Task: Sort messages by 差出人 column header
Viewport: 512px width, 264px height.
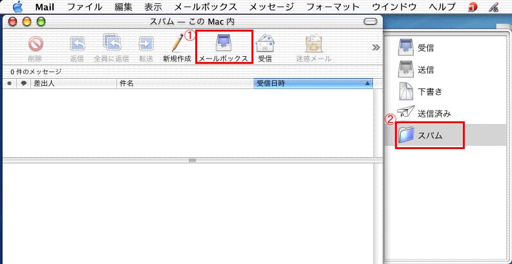Action: (72, 83)
